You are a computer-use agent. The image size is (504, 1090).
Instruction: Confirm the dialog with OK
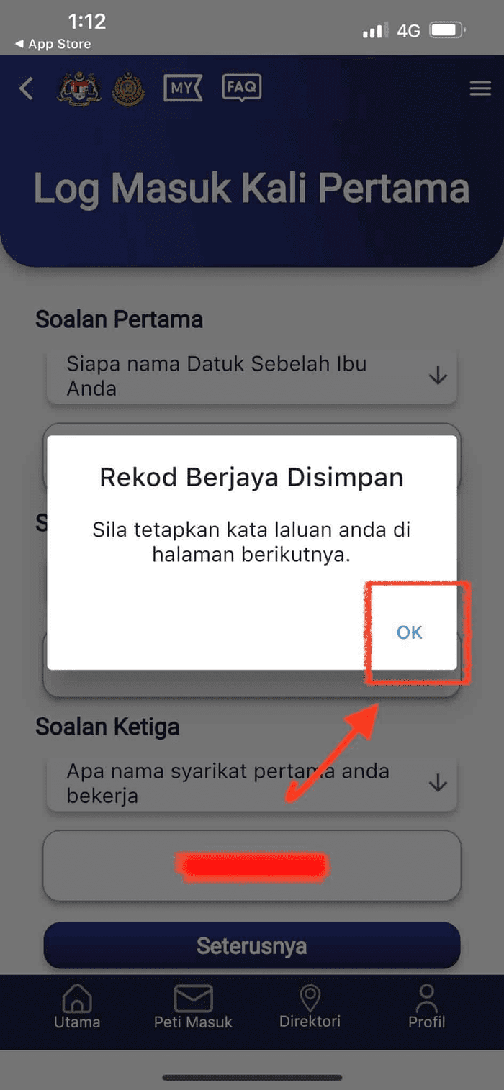410,632
